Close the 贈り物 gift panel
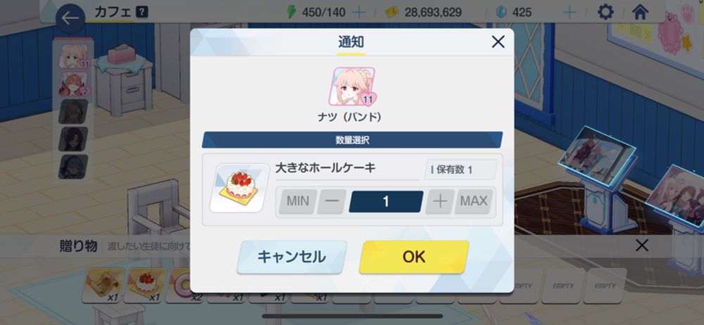704x325 pixels. point(642,246)
